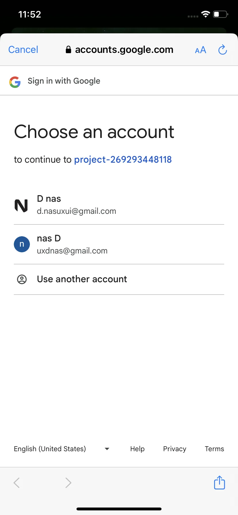The image size is (238, 515).
Task: Choose the uxdnas@gmail.com account
Action: click(119, 245)
